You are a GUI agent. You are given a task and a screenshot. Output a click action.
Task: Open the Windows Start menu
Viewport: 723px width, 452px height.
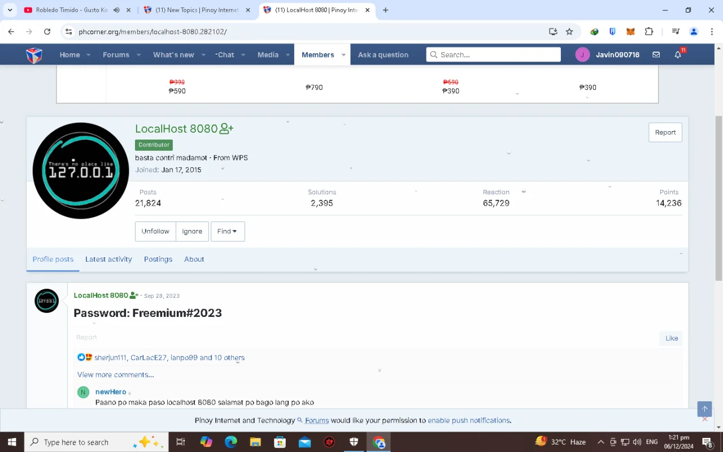click(x=11, y=442)
